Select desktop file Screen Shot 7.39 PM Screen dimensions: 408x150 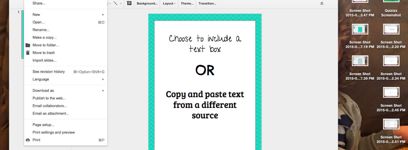point(360,68)
